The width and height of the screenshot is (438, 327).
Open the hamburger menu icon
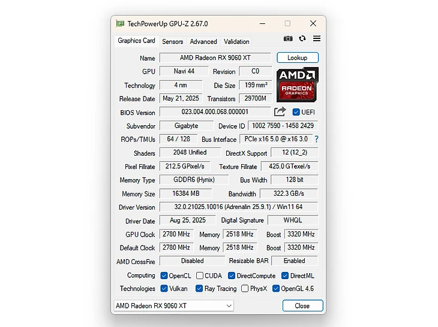(317, 39)
